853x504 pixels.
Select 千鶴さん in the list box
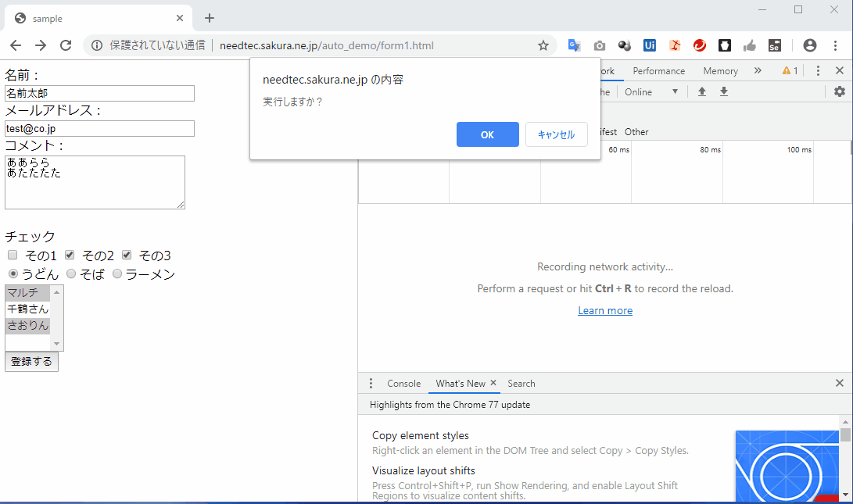[x=27, y=309]
